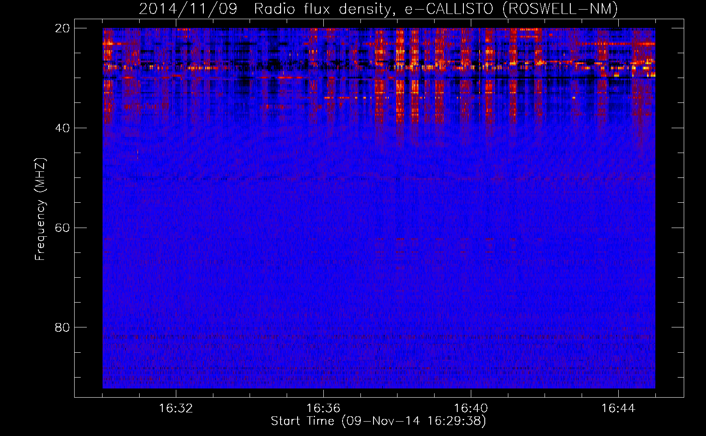706x436 pixels.
Task: Click the 16:32 time tick label
Action: (x=176, y=409)
